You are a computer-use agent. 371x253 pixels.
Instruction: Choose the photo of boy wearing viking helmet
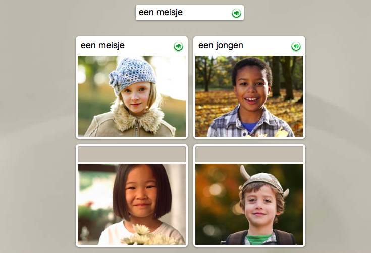coord(249,204)
